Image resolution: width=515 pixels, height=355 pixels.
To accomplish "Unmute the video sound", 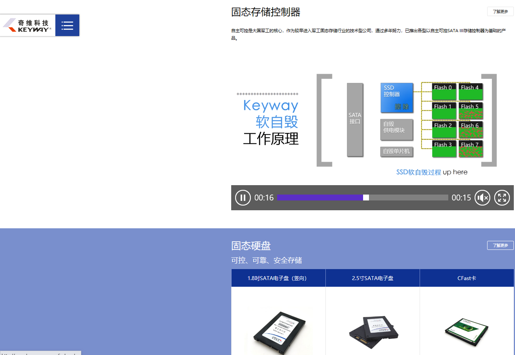I will tap(482, 198).
